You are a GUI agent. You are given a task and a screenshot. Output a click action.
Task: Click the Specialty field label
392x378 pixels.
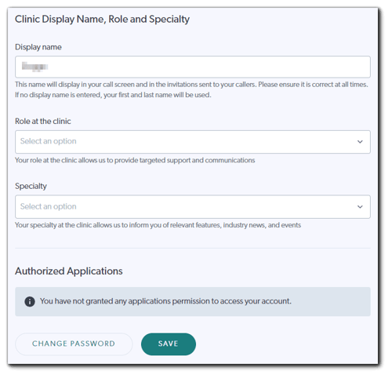(x=31, y=186)
